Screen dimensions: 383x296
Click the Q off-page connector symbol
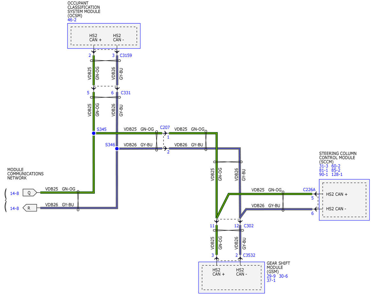coord(29,193)
